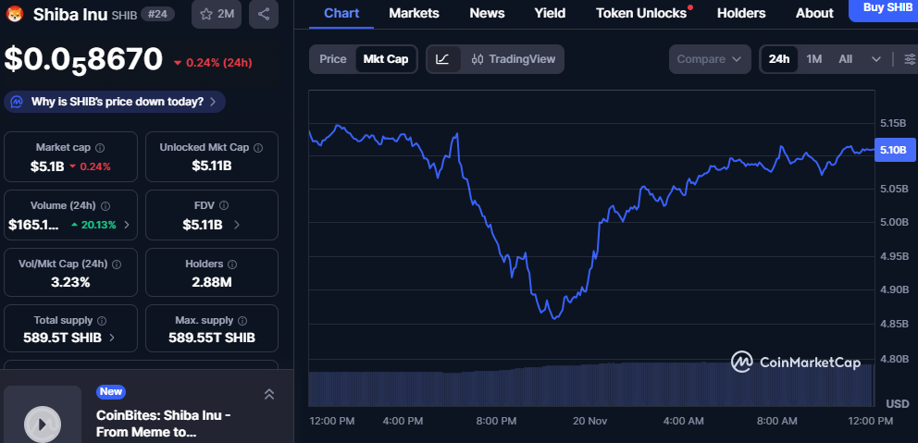Toggle chart to Price view
918x443 pixels.
[x=333, y=59]
